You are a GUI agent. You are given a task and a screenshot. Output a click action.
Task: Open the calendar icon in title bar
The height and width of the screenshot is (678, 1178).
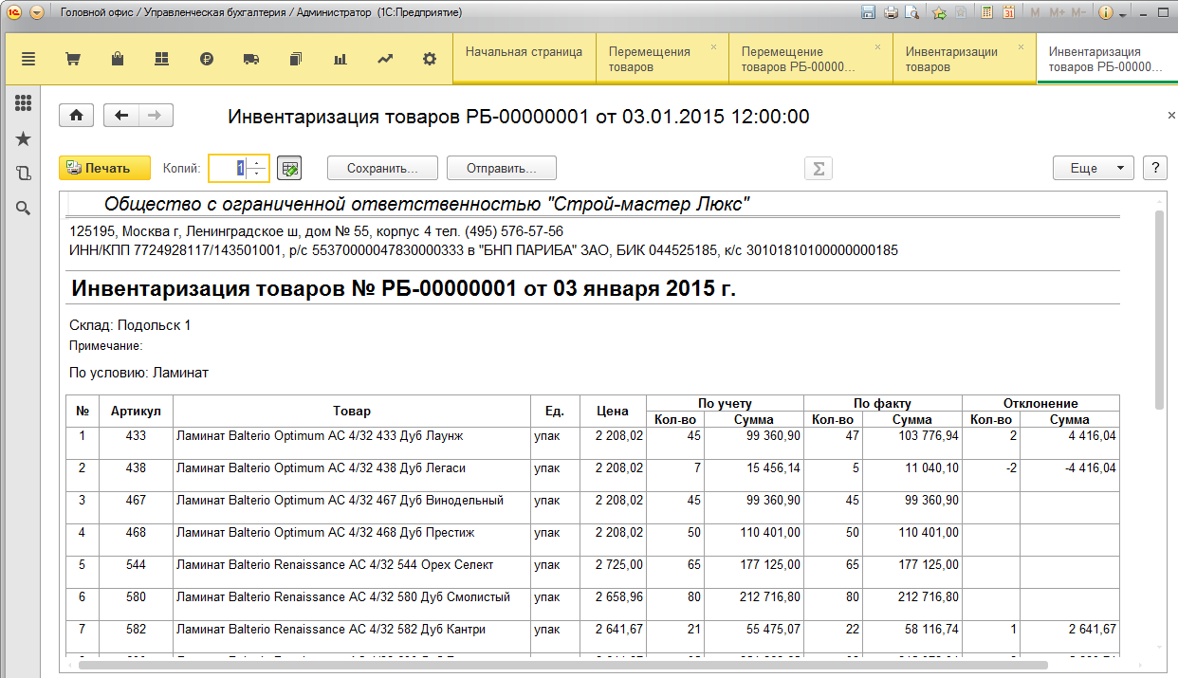(x=1008, y=12)
